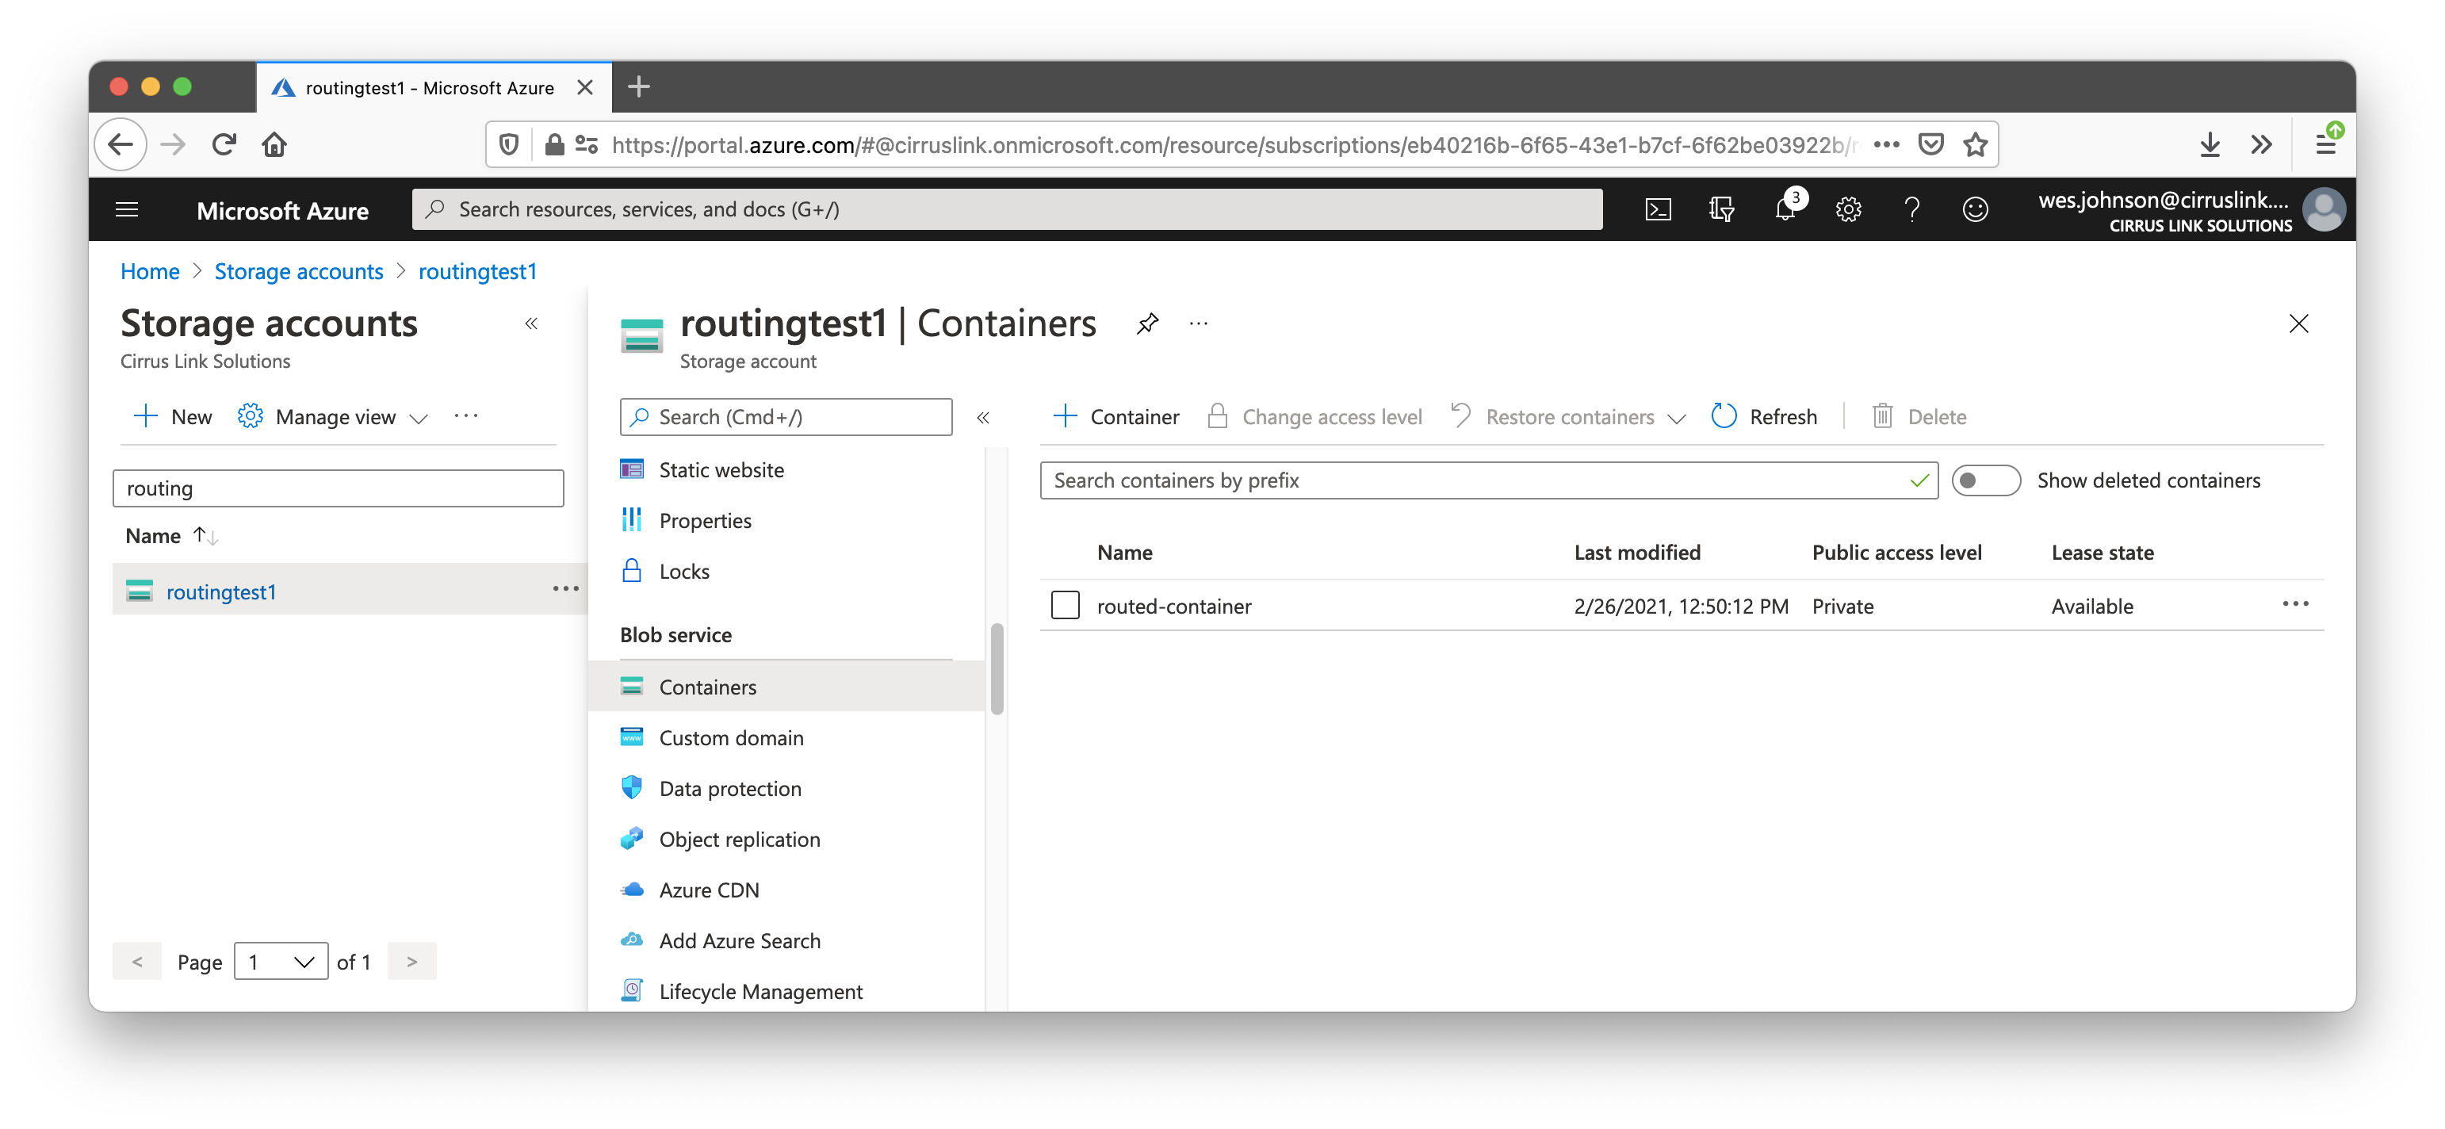Collapse the Storage accounts panel
This screenshot has width=2445, height=1129.
(x=531, y=323)
